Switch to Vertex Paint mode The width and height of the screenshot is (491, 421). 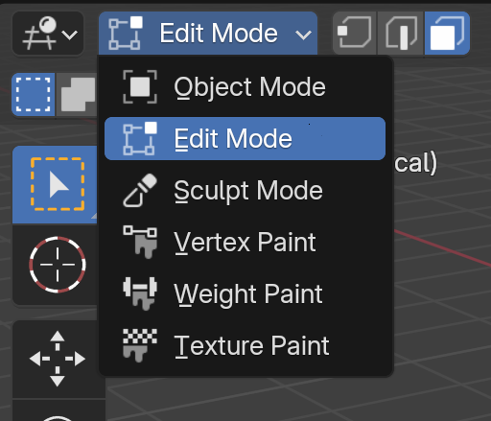245,243
